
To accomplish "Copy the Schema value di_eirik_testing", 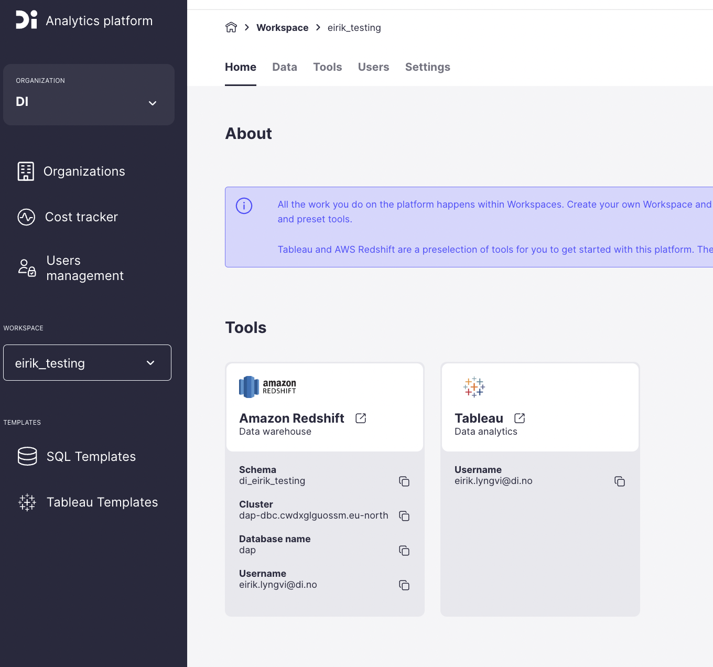I will coord(404,481).
